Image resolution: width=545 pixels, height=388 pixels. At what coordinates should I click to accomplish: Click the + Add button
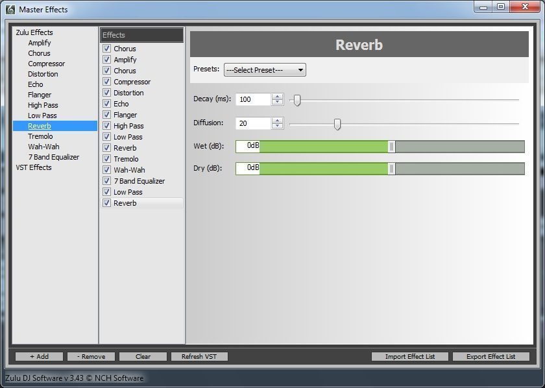[38, 356]
